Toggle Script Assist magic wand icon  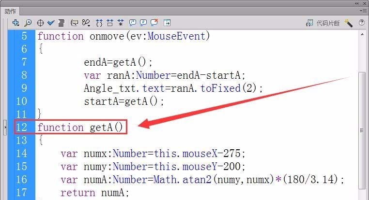(x=348, y=23)
